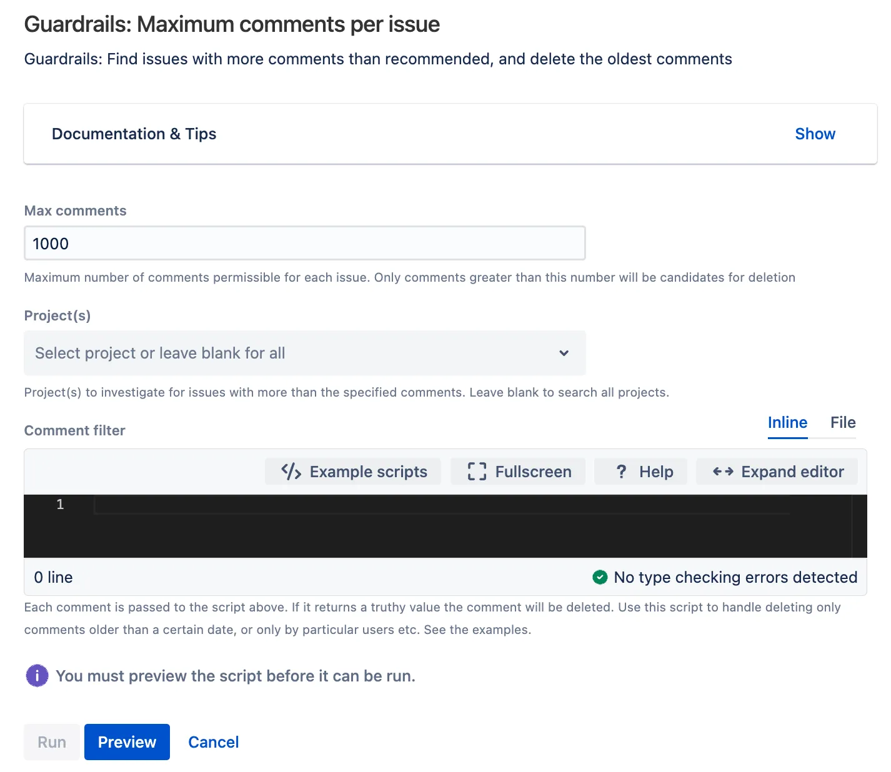
Task: Show the Documentation & Tips section
Action: coord(815,134)
